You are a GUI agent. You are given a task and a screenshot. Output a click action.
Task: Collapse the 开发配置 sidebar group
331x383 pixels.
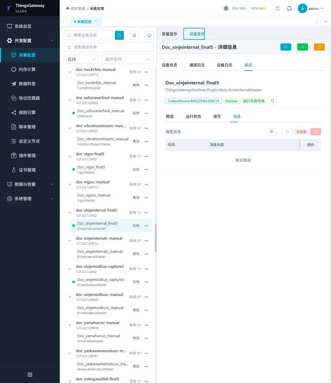point(30,41)
